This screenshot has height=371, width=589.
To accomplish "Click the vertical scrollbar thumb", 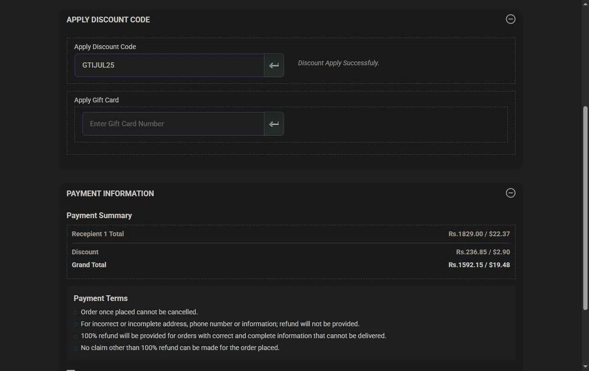I will point(585,208).
